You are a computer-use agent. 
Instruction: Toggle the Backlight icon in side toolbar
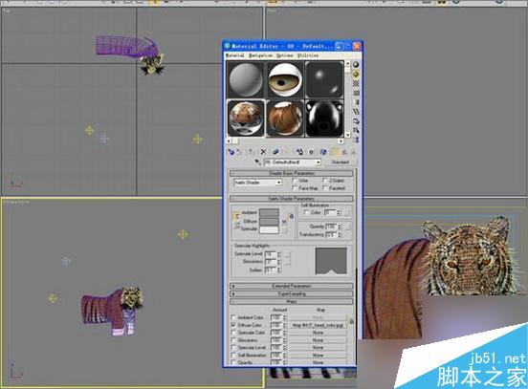pos(356,74)
